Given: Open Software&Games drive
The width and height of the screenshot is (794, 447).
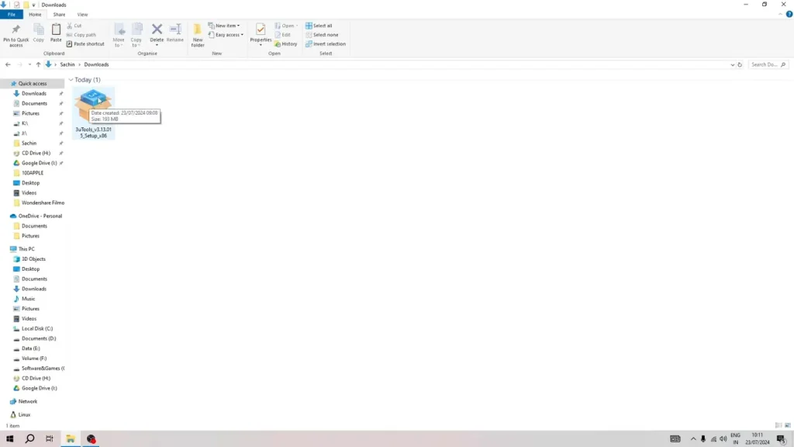Looking at the screenshot, I should [x=43, y=369].
